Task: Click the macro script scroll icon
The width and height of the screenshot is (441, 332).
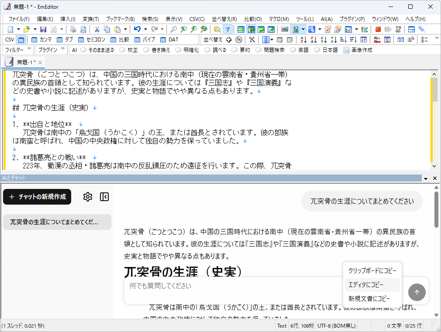Action: 398,29
